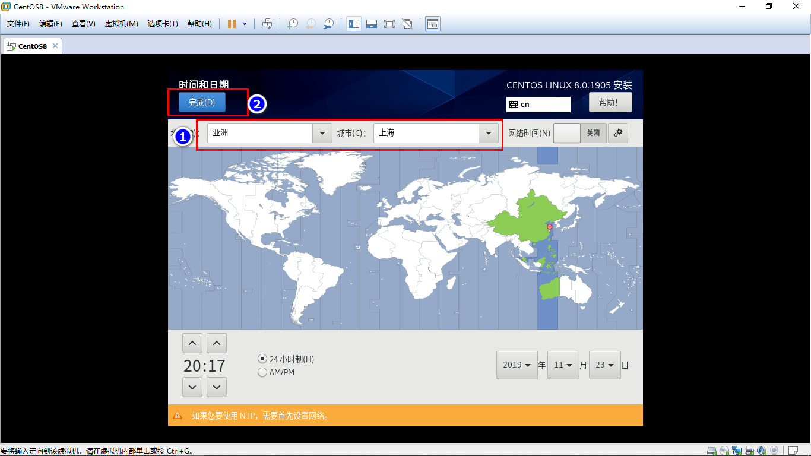The image size is (811, 456).
Task: Restore down the VMware Workstation window
Action: (769, 7)
